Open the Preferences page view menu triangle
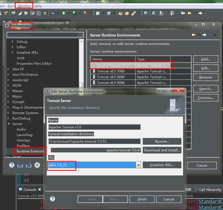Viewport: 223px width, 210px height. point(215,35)
